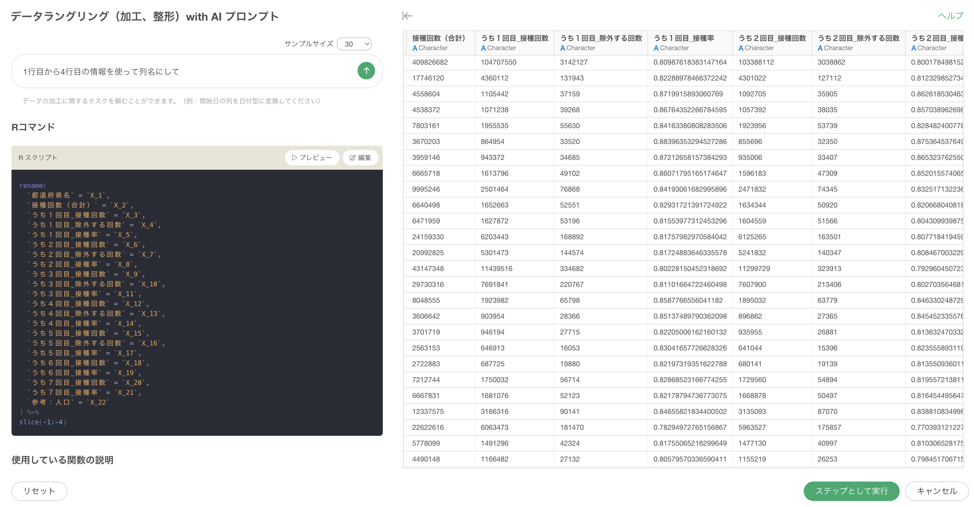Click the 使用している関数の説明 heading
This screenshot has width=974, height=507.
click(63, 460)
